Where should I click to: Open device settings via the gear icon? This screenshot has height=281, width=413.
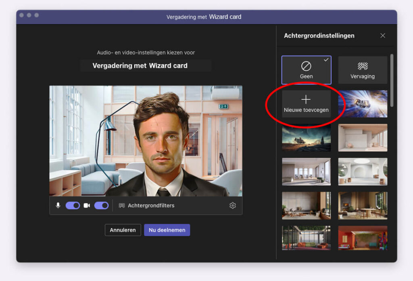(x=233, y=206)
